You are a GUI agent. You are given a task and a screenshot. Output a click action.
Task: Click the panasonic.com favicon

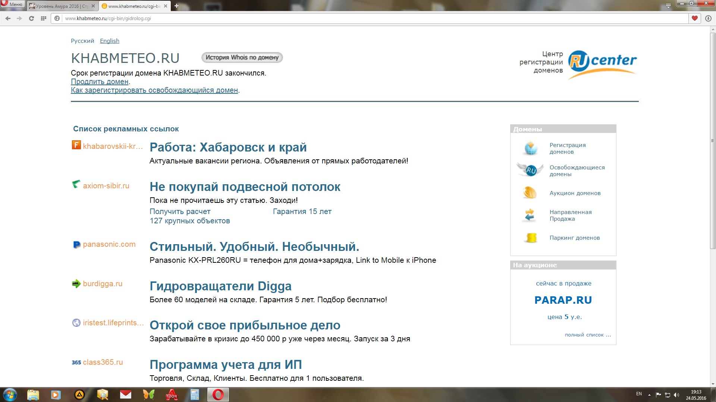(x=77, y=245)
